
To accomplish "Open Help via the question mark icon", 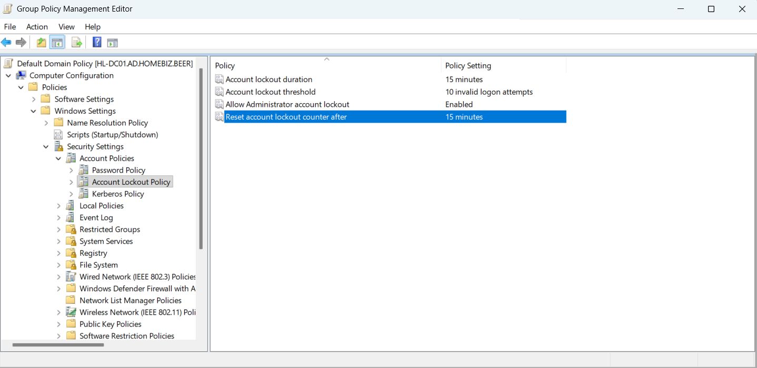I will [97, 43].
